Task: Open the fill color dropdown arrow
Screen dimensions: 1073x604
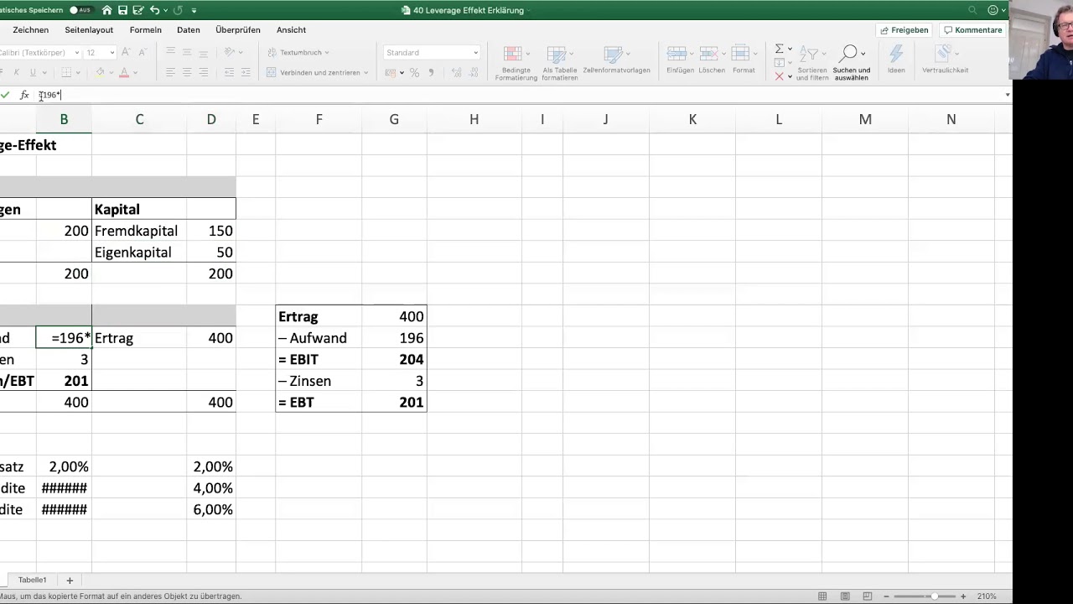Action: pyautogui.click(x=111, y=73)
